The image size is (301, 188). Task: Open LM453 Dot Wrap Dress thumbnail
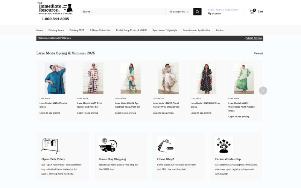(206, 78)
